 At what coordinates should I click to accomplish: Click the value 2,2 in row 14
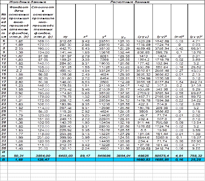click(x=19, y=71)
